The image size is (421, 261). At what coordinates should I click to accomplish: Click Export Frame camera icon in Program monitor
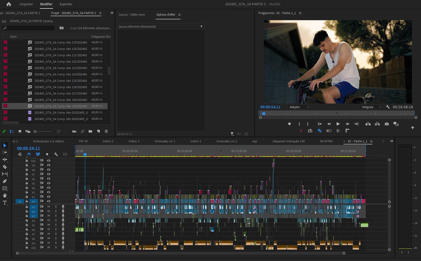(387, 124)
